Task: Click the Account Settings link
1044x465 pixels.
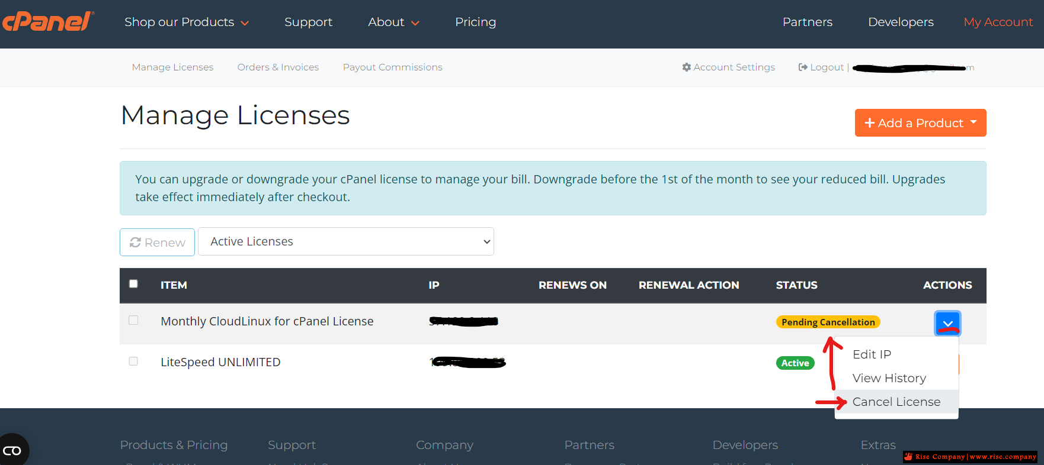Action: (x=728, y=67)
